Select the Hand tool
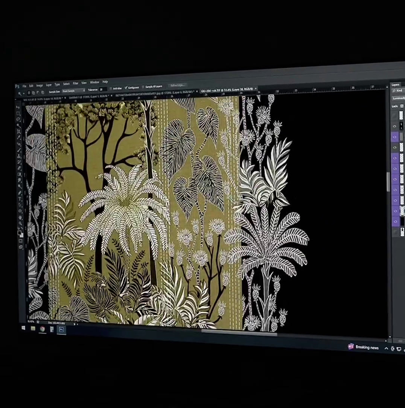This screenshot has height=408, width=405. point(20,217)
